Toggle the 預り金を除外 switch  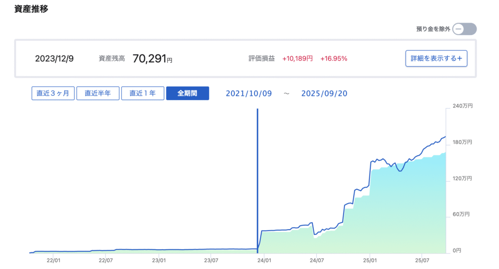pos(464,29)
